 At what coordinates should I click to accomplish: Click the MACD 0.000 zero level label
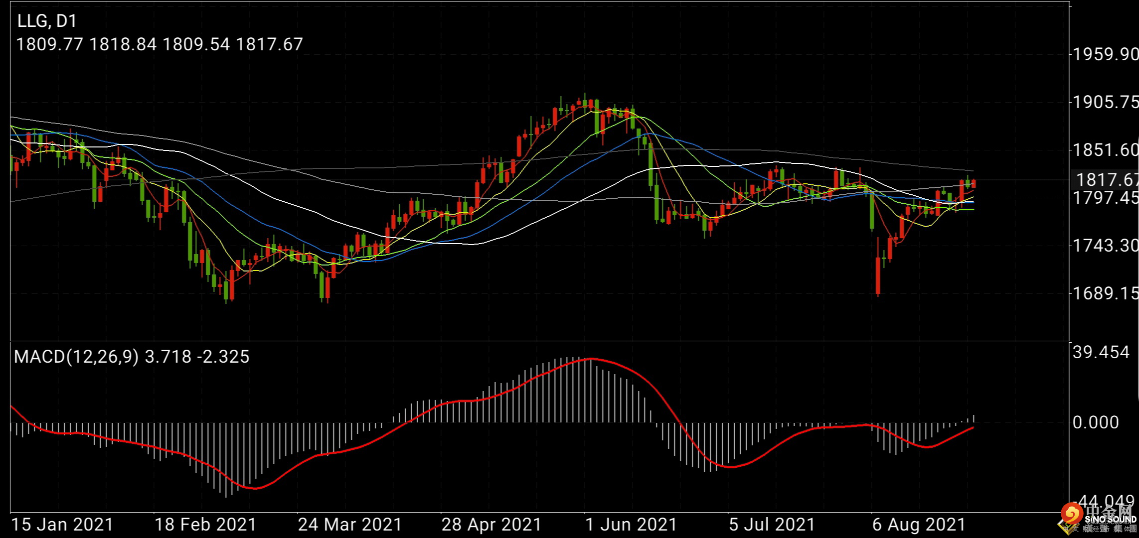(1096, 422)
